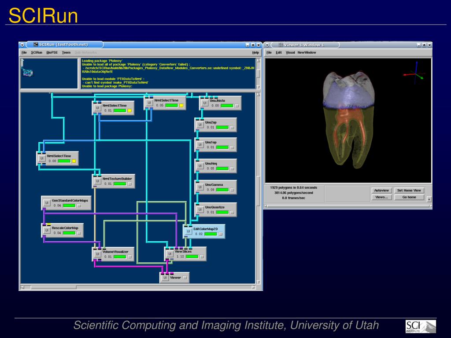The image size is (451, 338).
Task: Open the NrrdTextureBuilder module UI button
Action: [97, 181]
